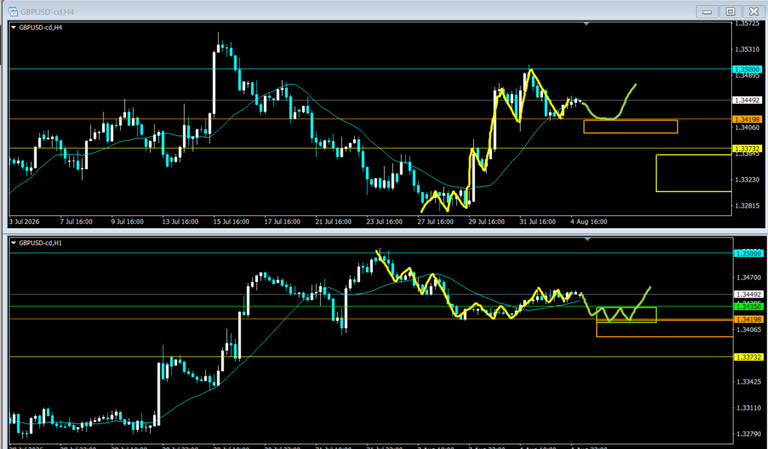Click the 1.32790 value on H1 price scale
768x449 pixels.
(749, 433)
